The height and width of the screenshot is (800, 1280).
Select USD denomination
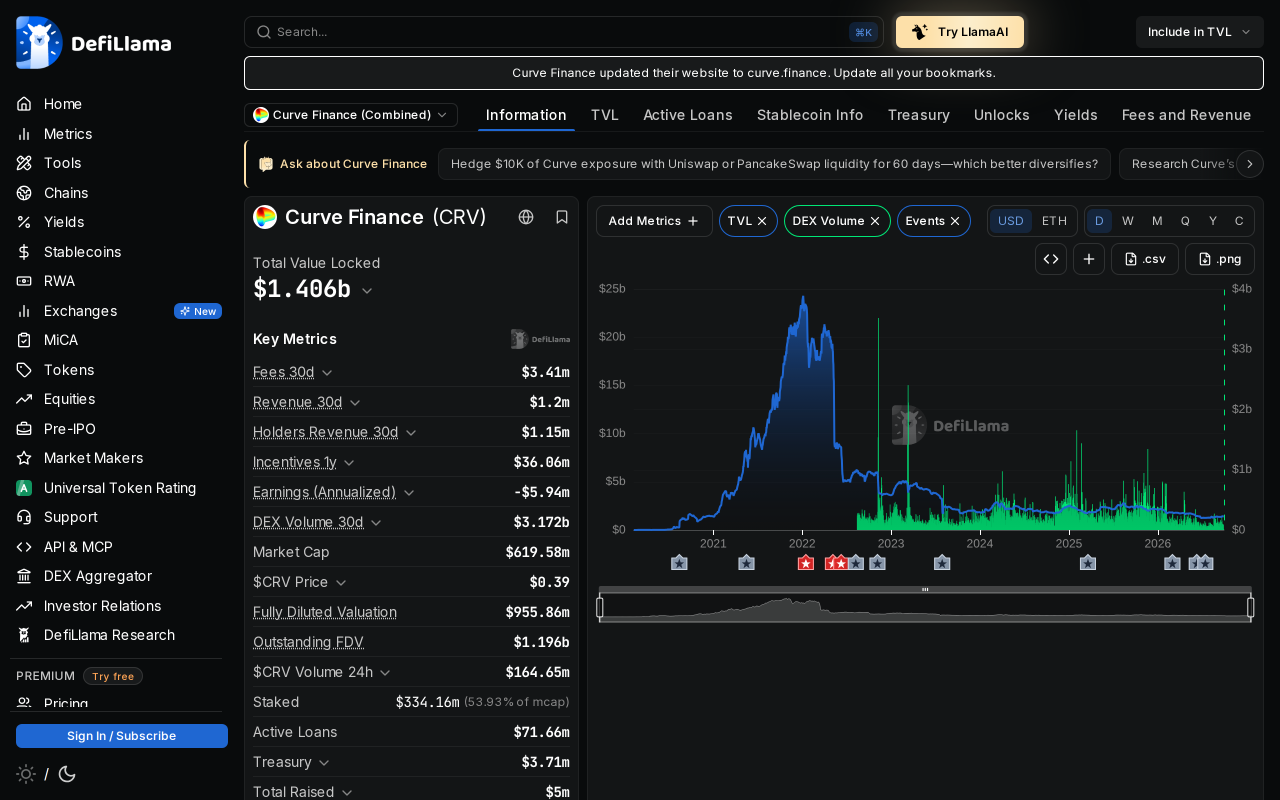click(x=1010, y=221)
